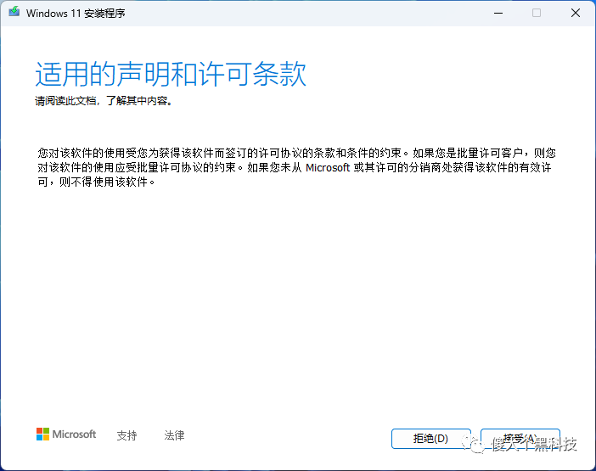Click the Microsoft wordmark beside the logo

coord(75,435)
